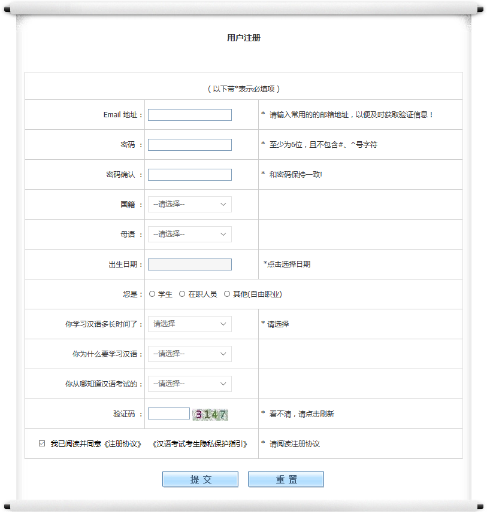Open 你学习汉语多长时间了 dropdown

coord(189,324)
